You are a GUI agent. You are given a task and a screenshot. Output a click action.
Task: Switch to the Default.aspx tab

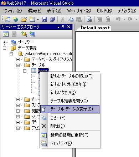click(x=95, y=28)
